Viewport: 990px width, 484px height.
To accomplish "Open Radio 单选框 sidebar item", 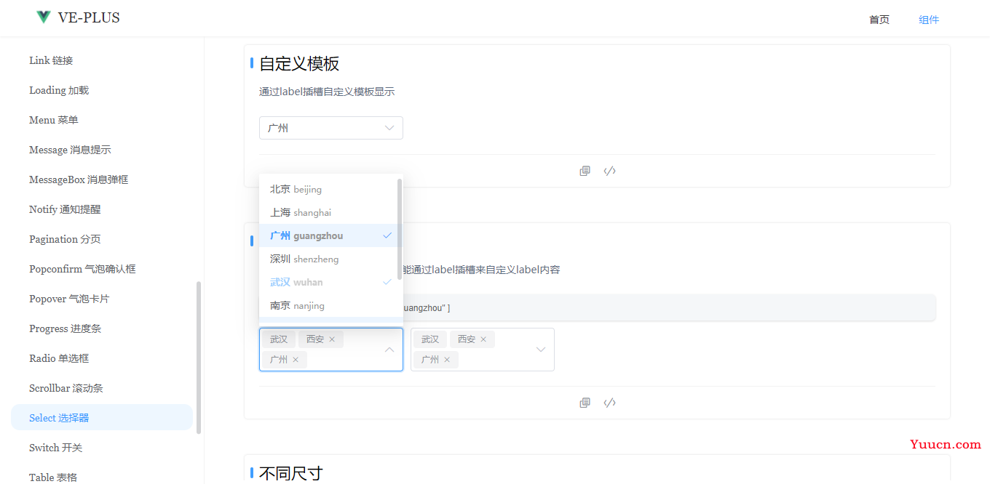I will 102,358.
